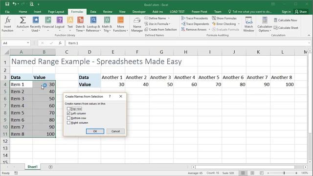This screenshot has width=313, height=176.
Task: Collapse the ribbon with the chevron
Action: 309,35
